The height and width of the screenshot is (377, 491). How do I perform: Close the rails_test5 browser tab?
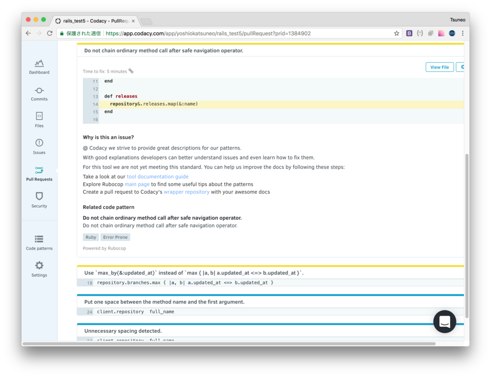133,21
